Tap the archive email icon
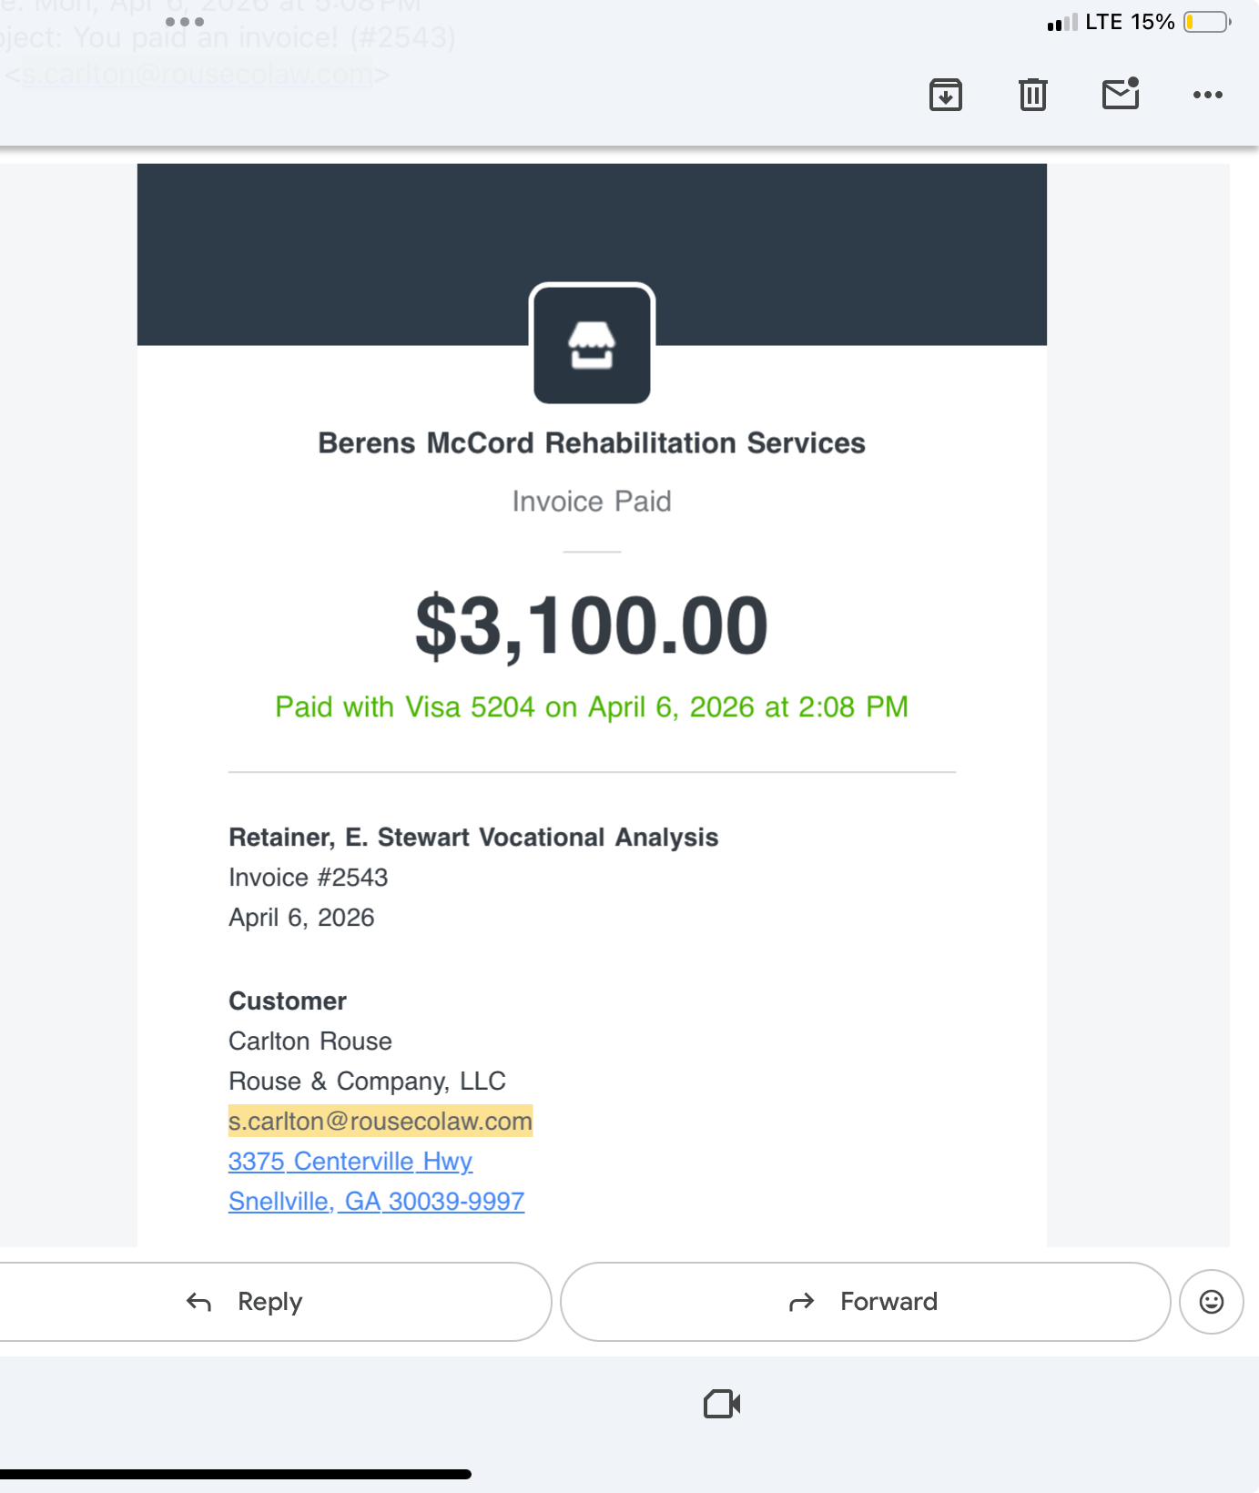The image size is (1259, 1493). pos(946,95)
